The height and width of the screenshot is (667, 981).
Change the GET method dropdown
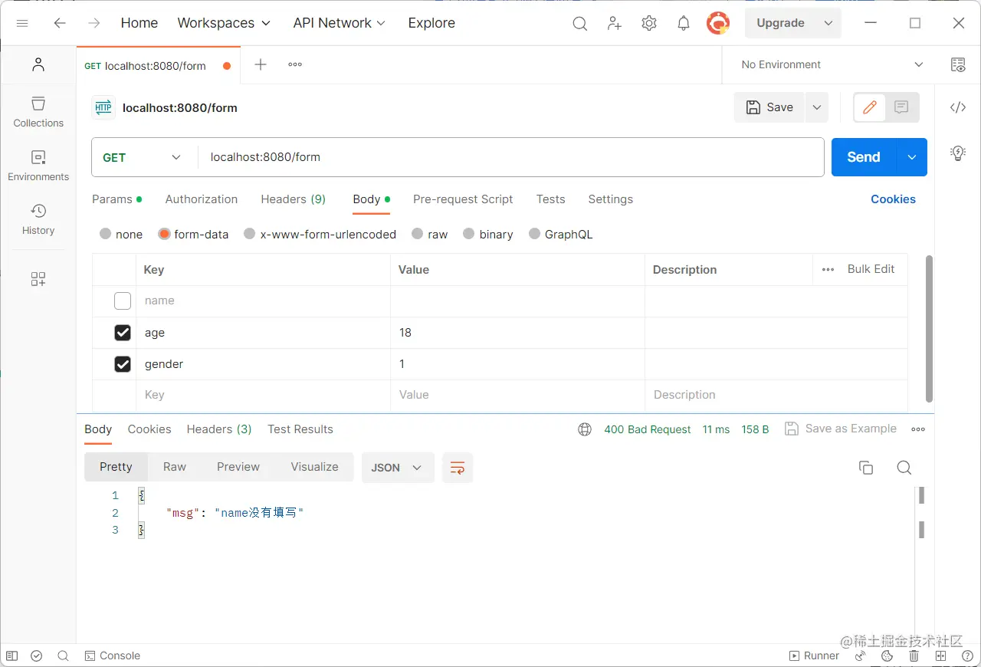click(143, 157)
